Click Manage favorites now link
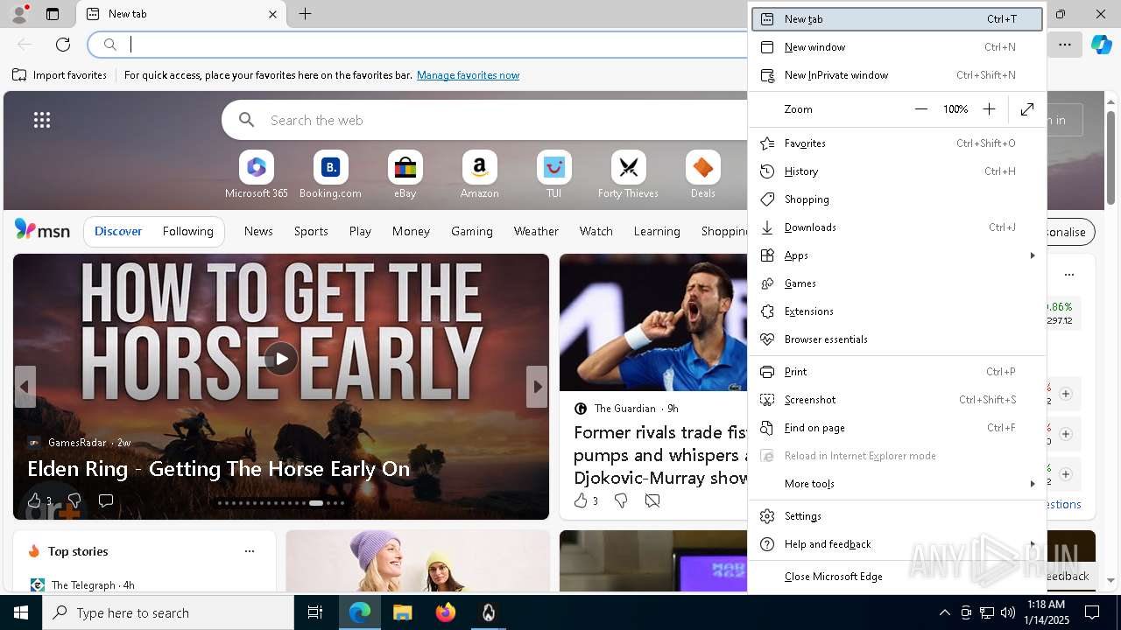The image size is (1121, 630). pos(468,75)
